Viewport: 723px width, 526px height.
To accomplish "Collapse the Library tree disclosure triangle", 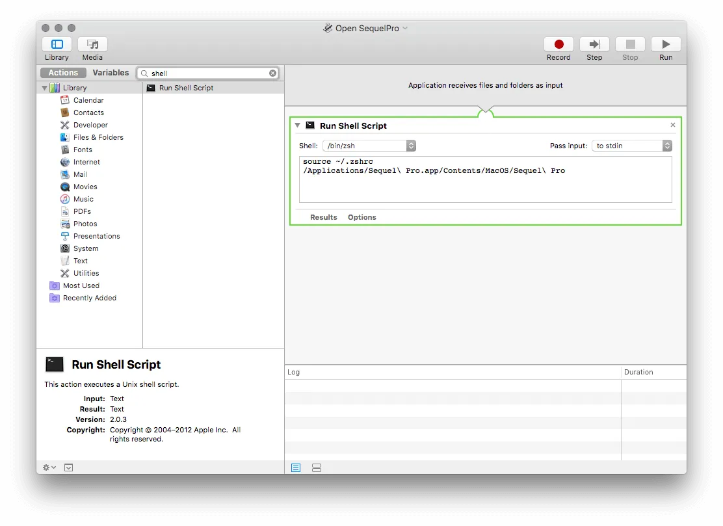I will (x=44, y=87).
